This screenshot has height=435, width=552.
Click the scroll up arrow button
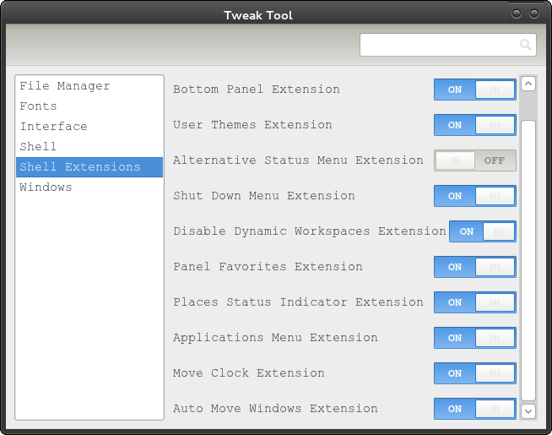click(528, 84)
